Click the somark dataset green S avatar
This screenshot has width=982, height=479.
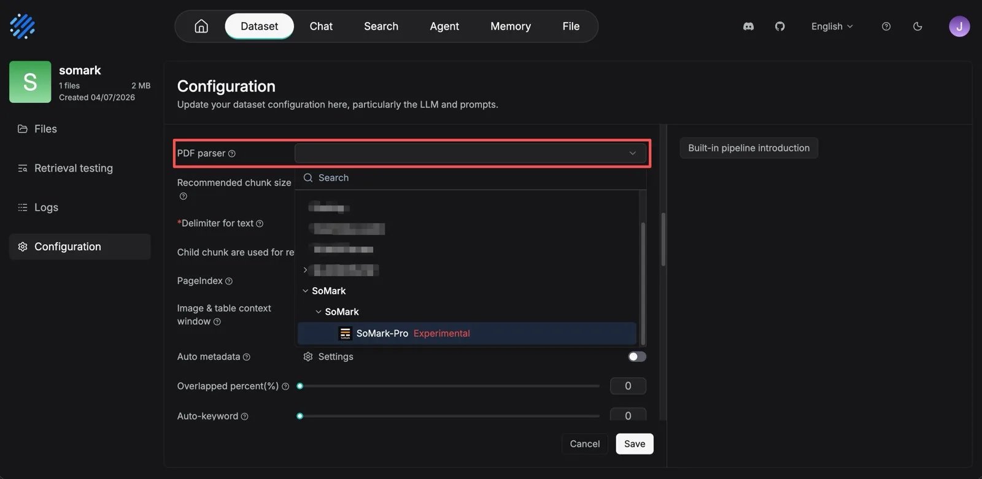(30, 82)
